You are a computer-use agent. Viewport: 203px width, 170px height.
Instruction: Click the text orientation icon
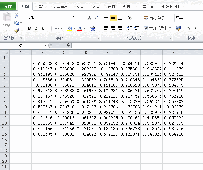point(130,18)
